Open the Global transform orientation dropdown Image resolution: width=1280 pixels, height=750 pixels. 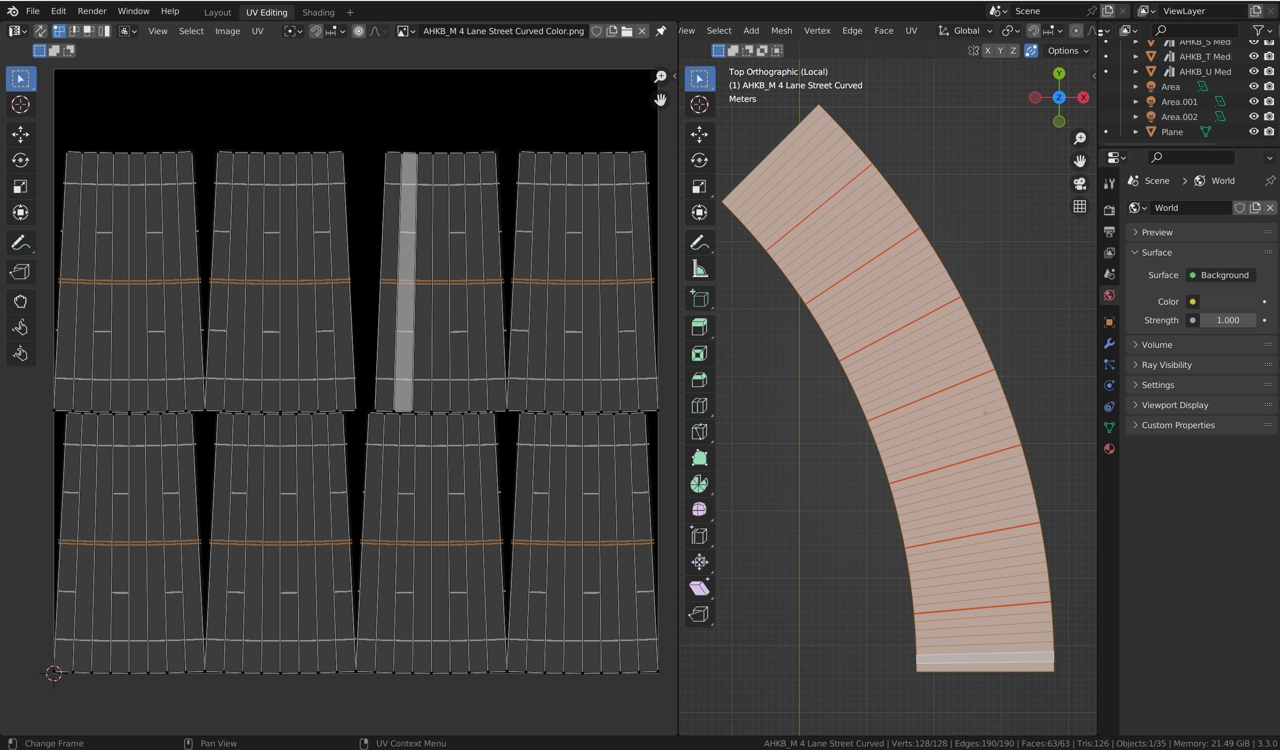point(965,31)
